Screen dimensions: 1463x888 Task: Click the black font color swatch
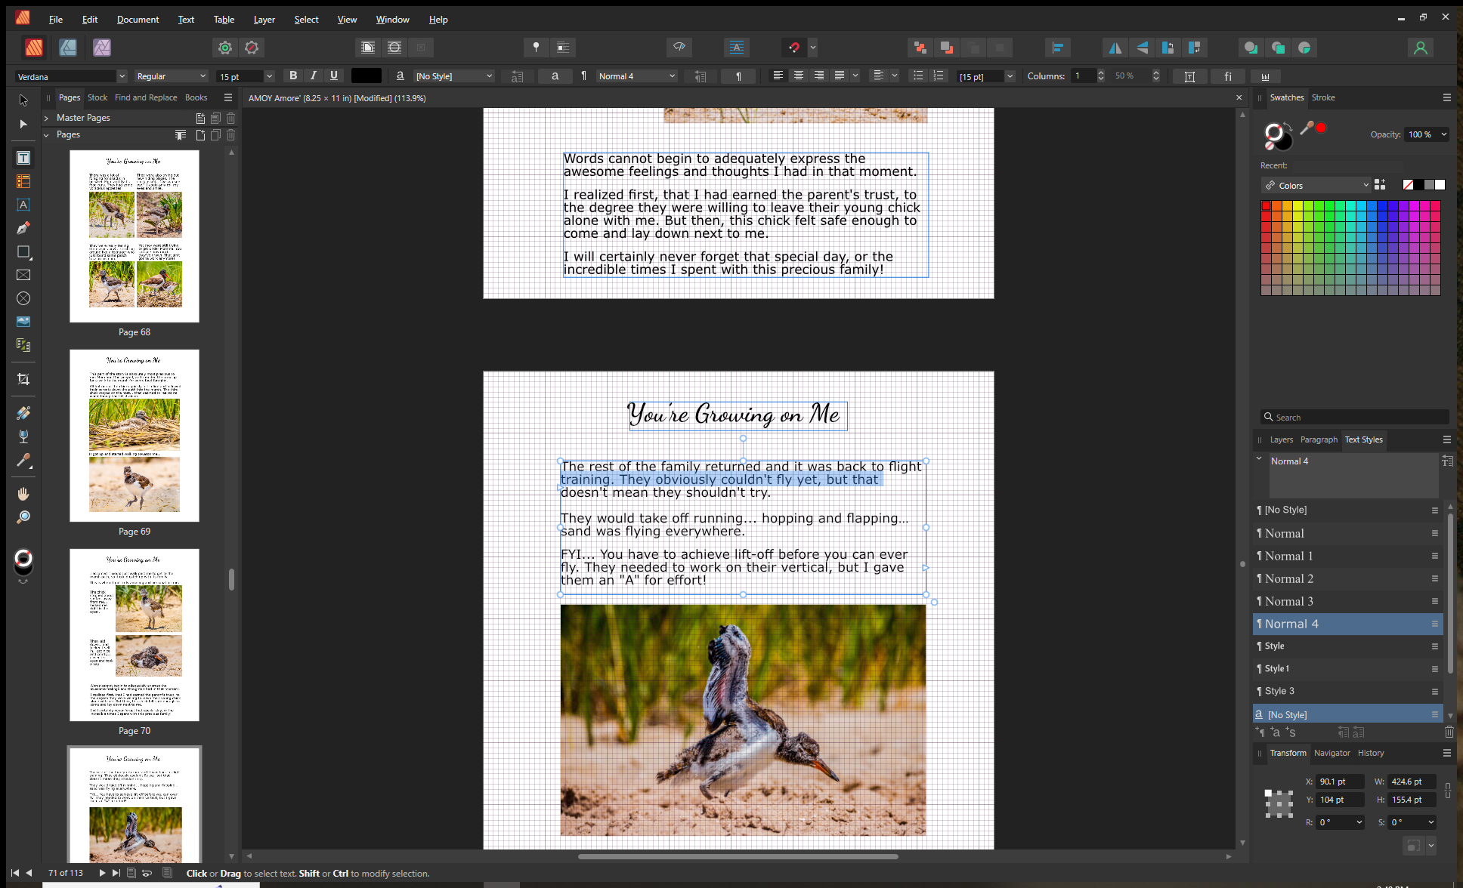[367, 76]
